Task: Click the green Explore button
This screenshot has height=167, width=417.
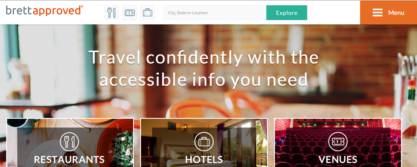Action: coord(287,13)
